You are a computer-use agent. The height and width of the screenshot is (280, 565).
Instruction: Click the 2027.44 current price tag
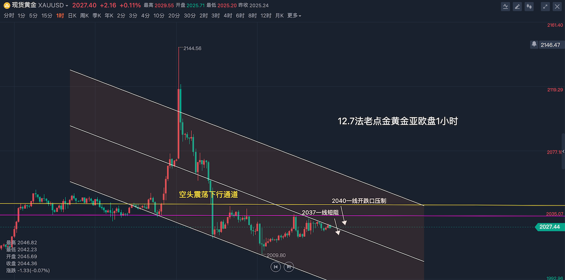coord(549,227)
